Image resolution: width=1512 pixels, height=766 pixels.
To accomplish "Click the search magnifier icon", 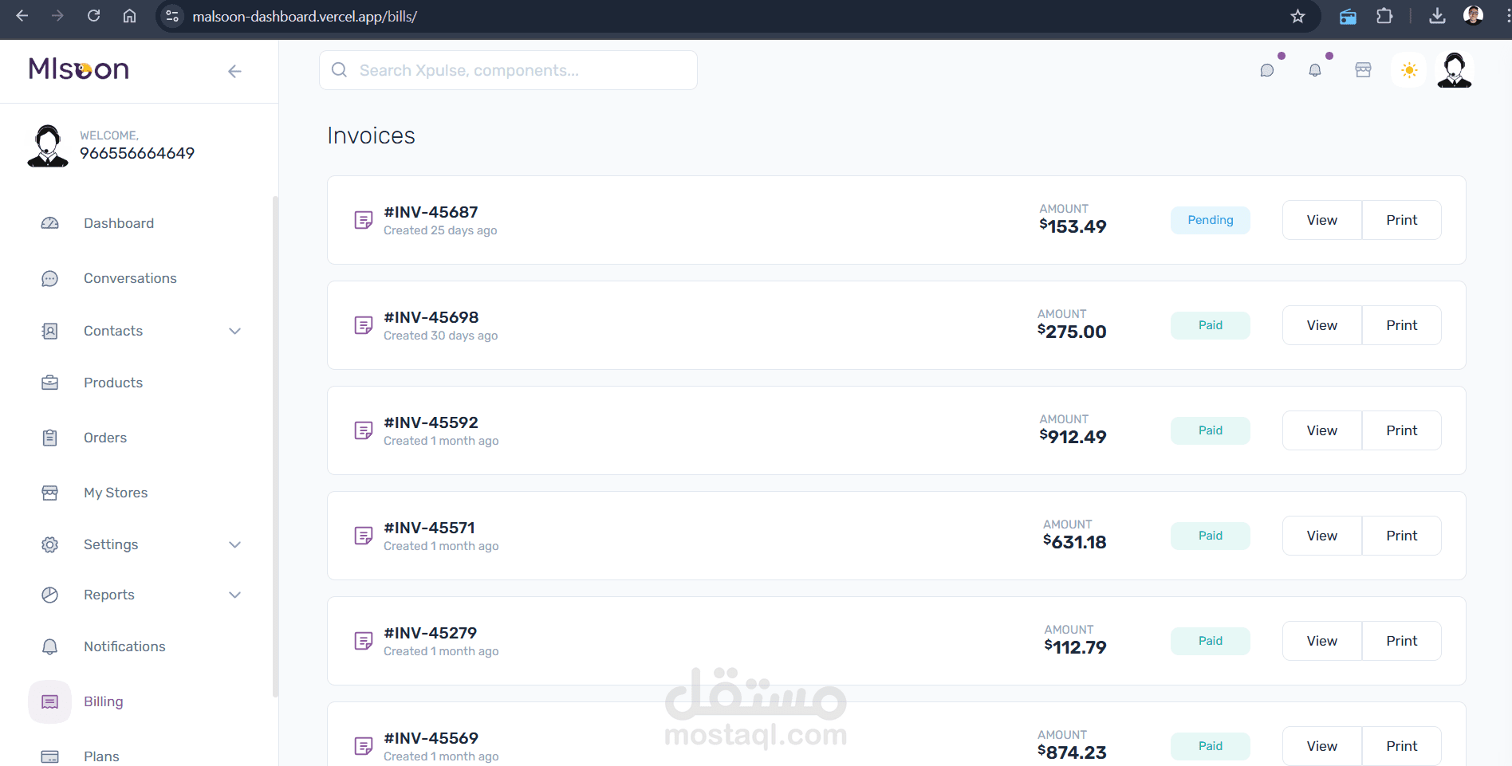I will [339, 70].
